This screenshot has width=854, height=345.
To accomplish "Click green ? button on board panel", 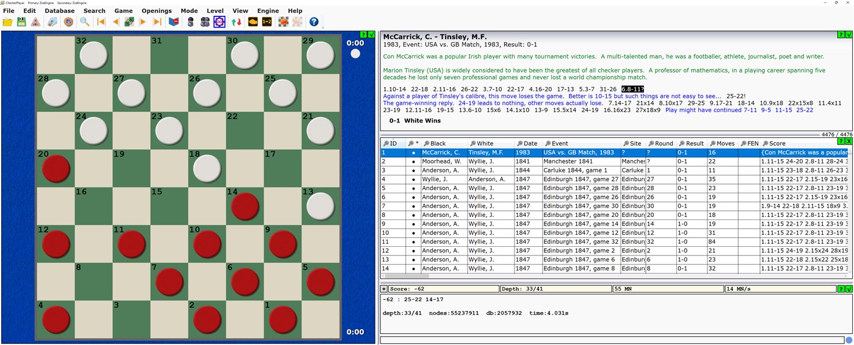I will [x=364, y=35].
